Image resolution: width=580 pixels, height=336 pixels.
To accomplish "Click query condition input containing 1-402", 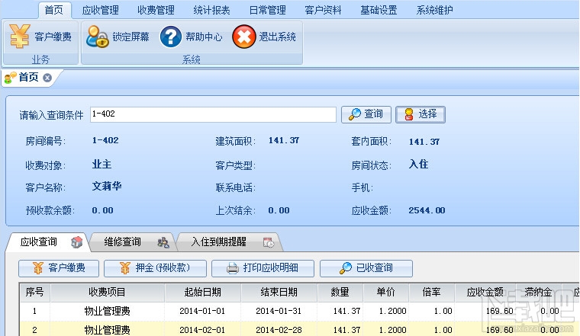I will tap(213, 114).
